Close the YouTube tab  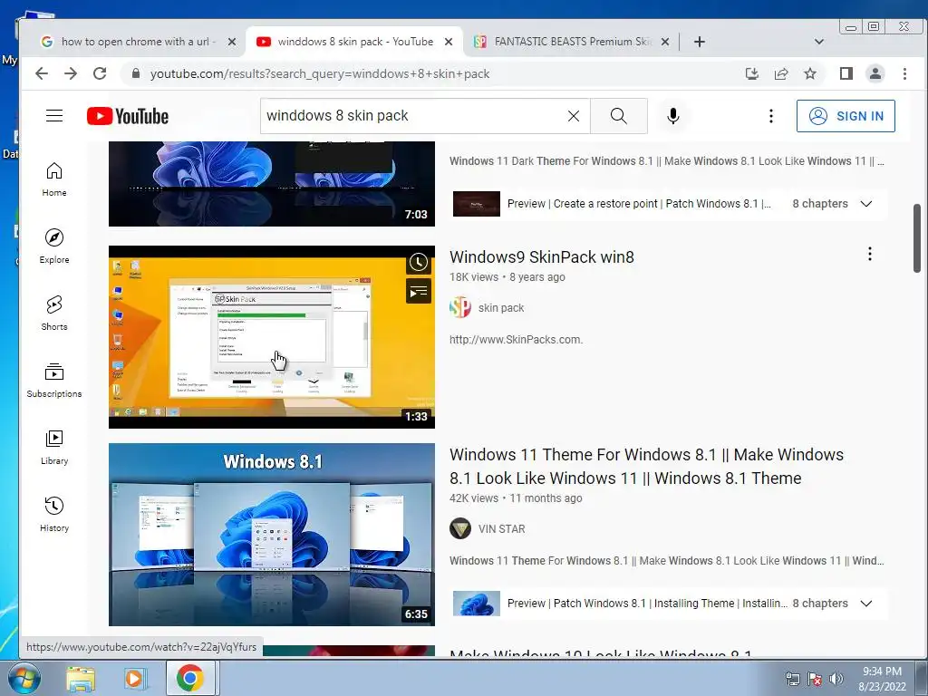pos(449,42)
